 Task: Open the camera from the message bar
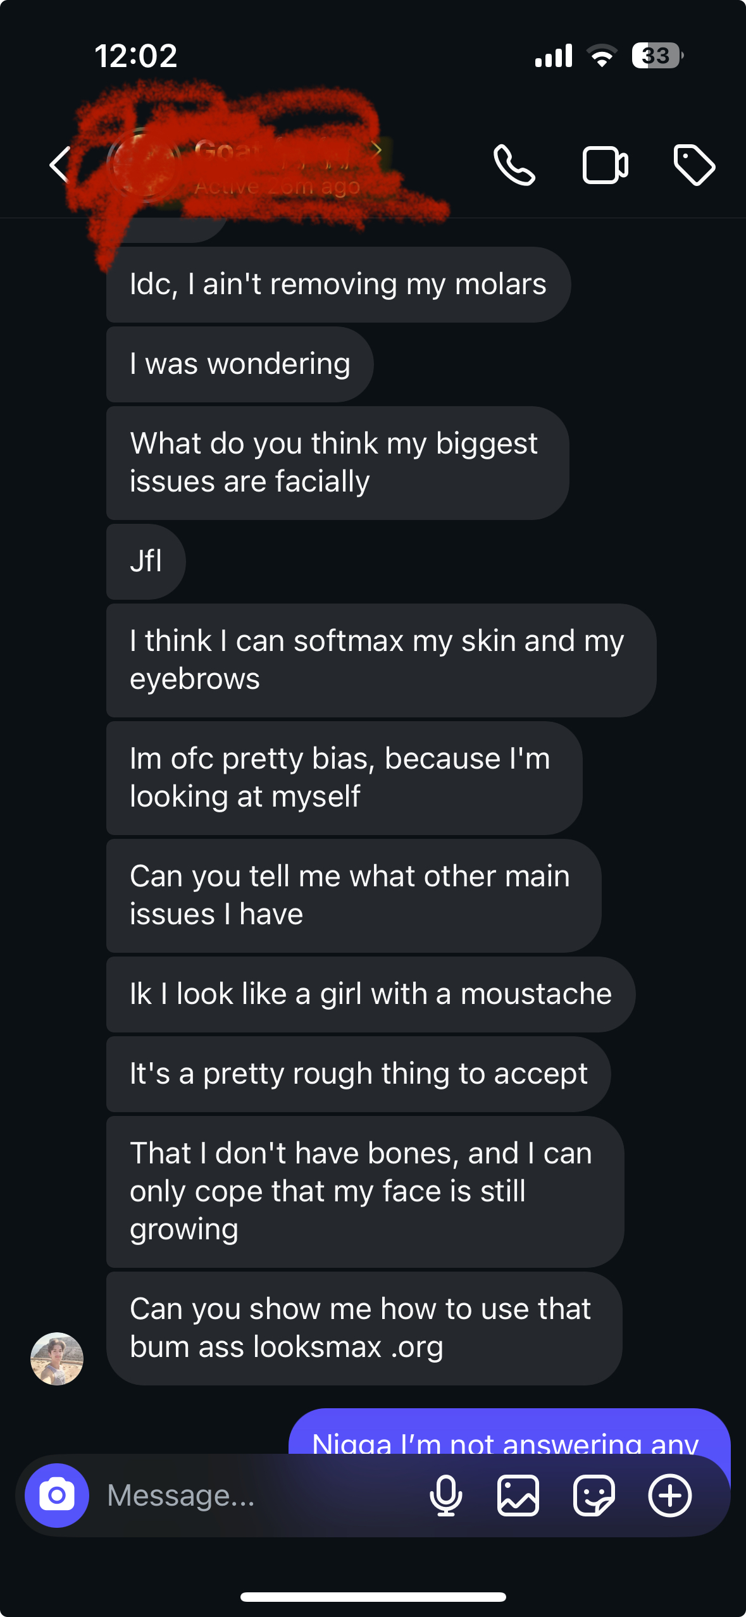click(x=57, y=1496)
